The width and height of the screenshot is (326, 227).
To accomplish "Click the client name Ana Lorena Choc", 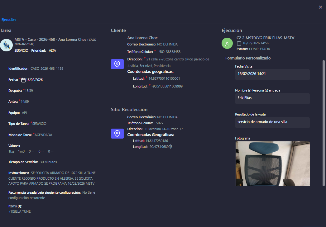I will [142, 38].
